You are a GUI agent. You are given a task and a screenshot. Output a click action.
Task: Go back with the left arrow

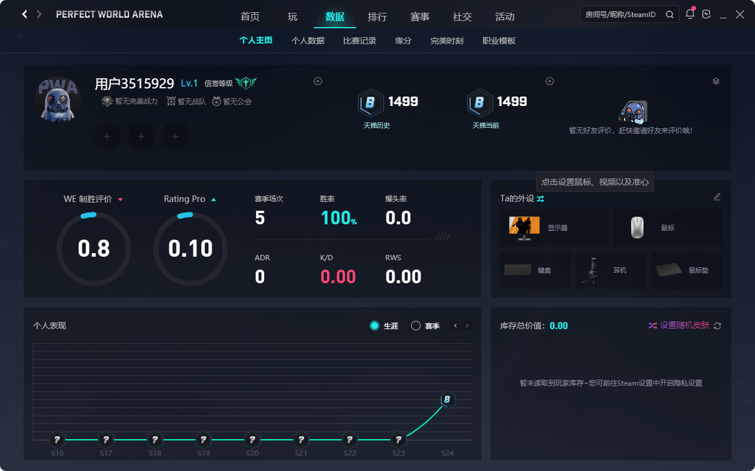(x=24, y=14)
